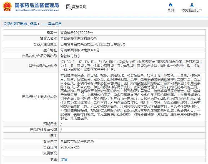Click the product name 急救箱（包）
Viewport: 208px width, 164px height.
pyautogui.click(x=70, y=56)
